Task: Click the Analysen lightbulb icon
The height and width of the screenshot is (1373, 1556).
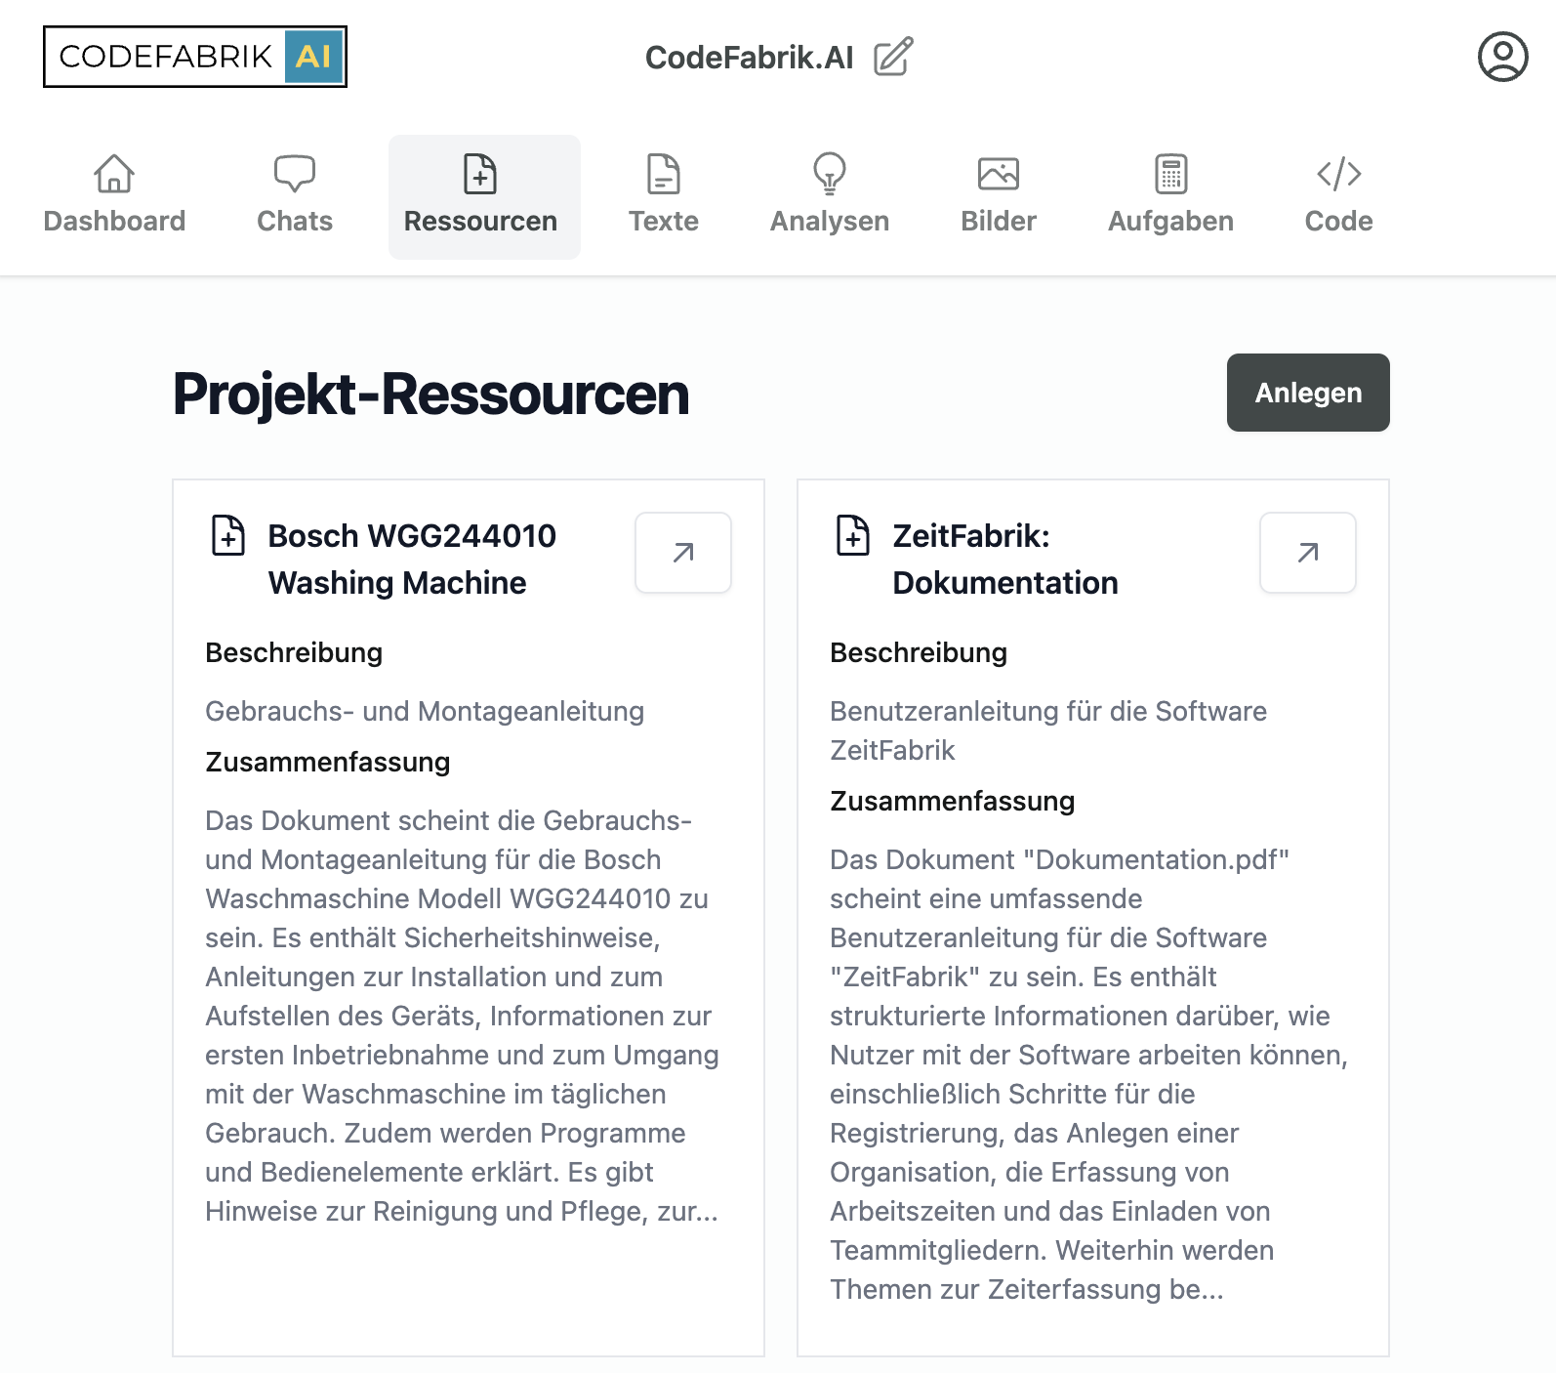Action: 830,174
